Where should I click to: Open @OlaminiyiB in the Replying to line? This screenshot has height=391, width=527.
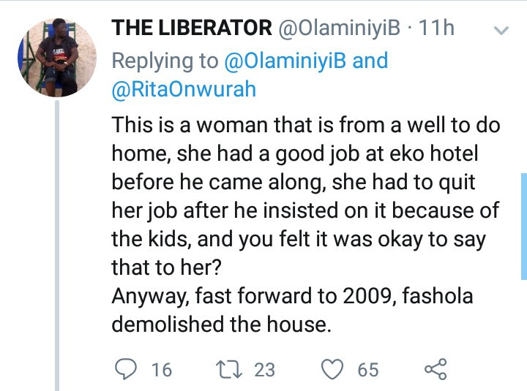point(288,59)
